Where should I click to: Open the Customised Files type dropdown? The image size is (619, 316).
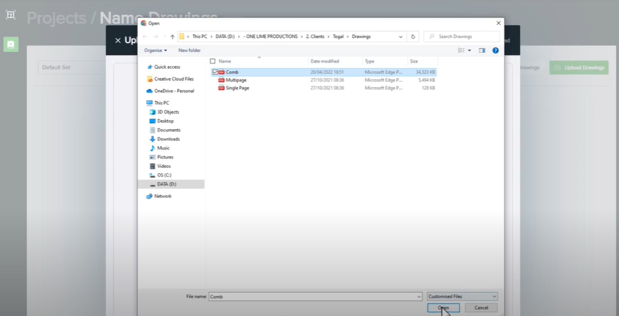[x=462, y=296]
